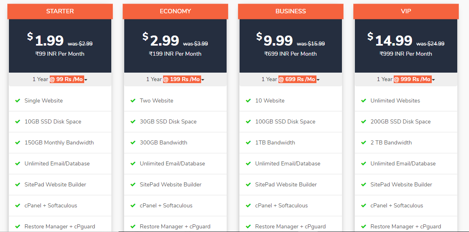Click the green checkmark beside Single Website
The height and width of the screenshot is (232, 469).
coord(18,100)
